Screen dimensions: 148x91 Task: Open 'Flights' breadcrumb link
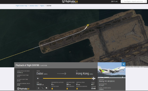pos(42,6)
